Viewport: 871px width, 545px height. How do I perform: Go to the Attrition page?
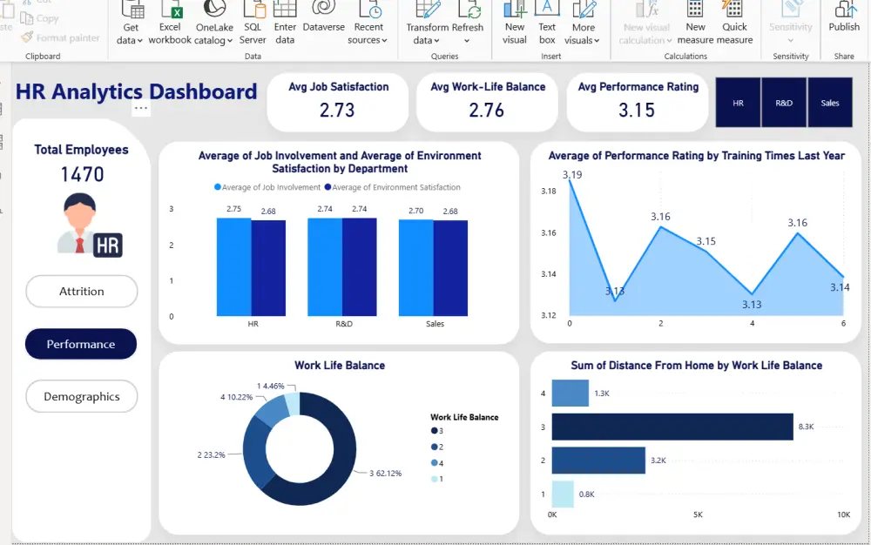[x=82, y=292]
